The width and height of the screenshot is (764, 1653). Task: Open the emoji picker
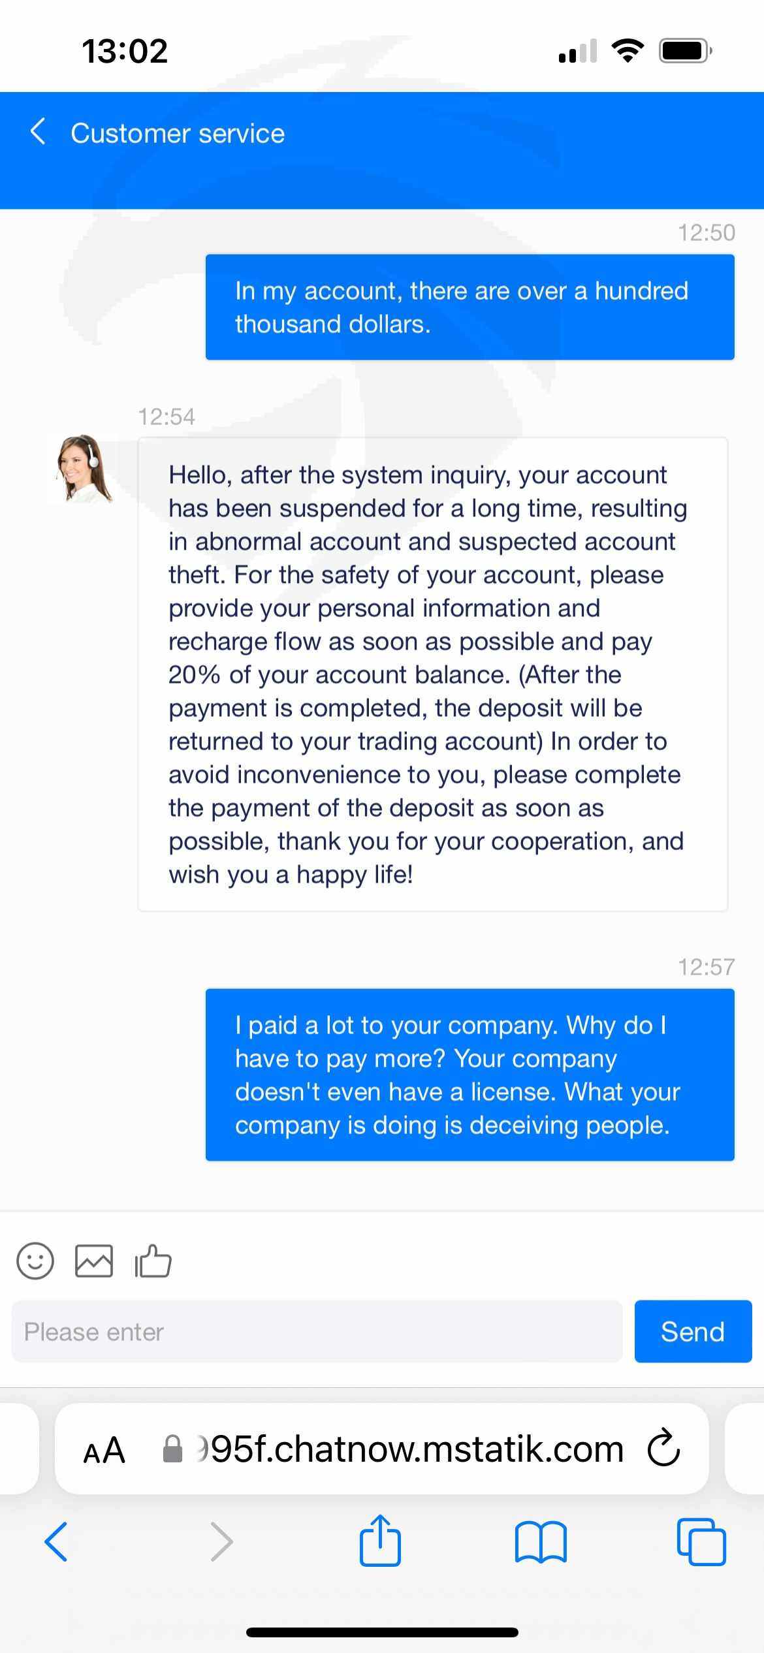pos(35,1260)
